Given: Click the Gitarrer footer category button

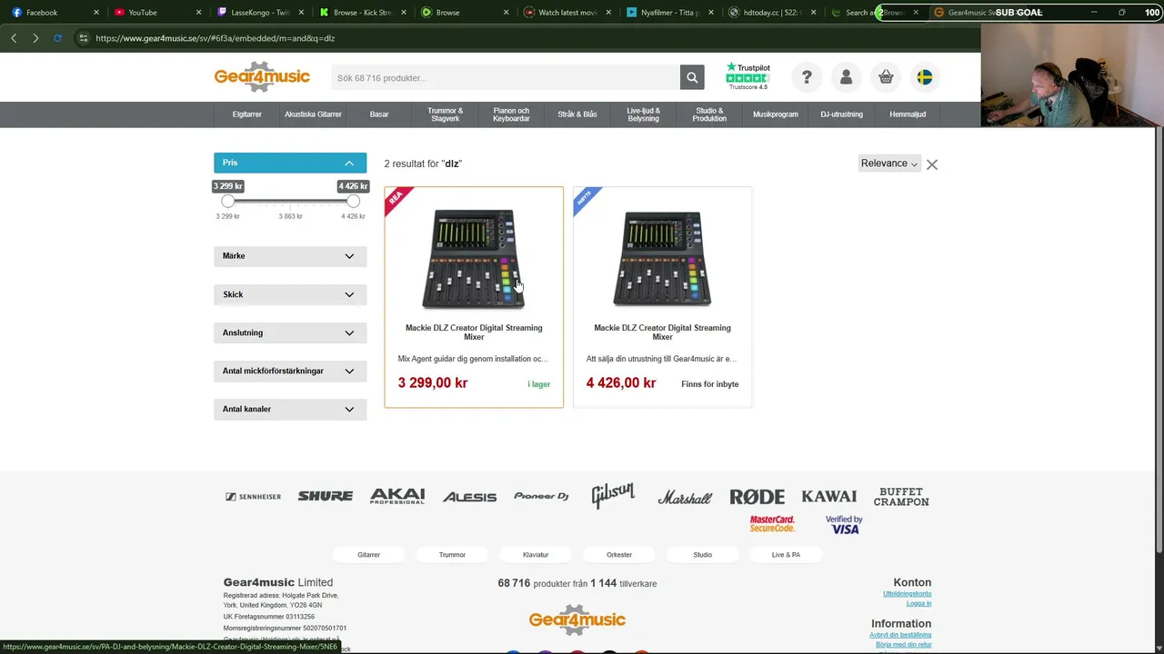Looking at the screenshot, I should [x=368, y=555].
